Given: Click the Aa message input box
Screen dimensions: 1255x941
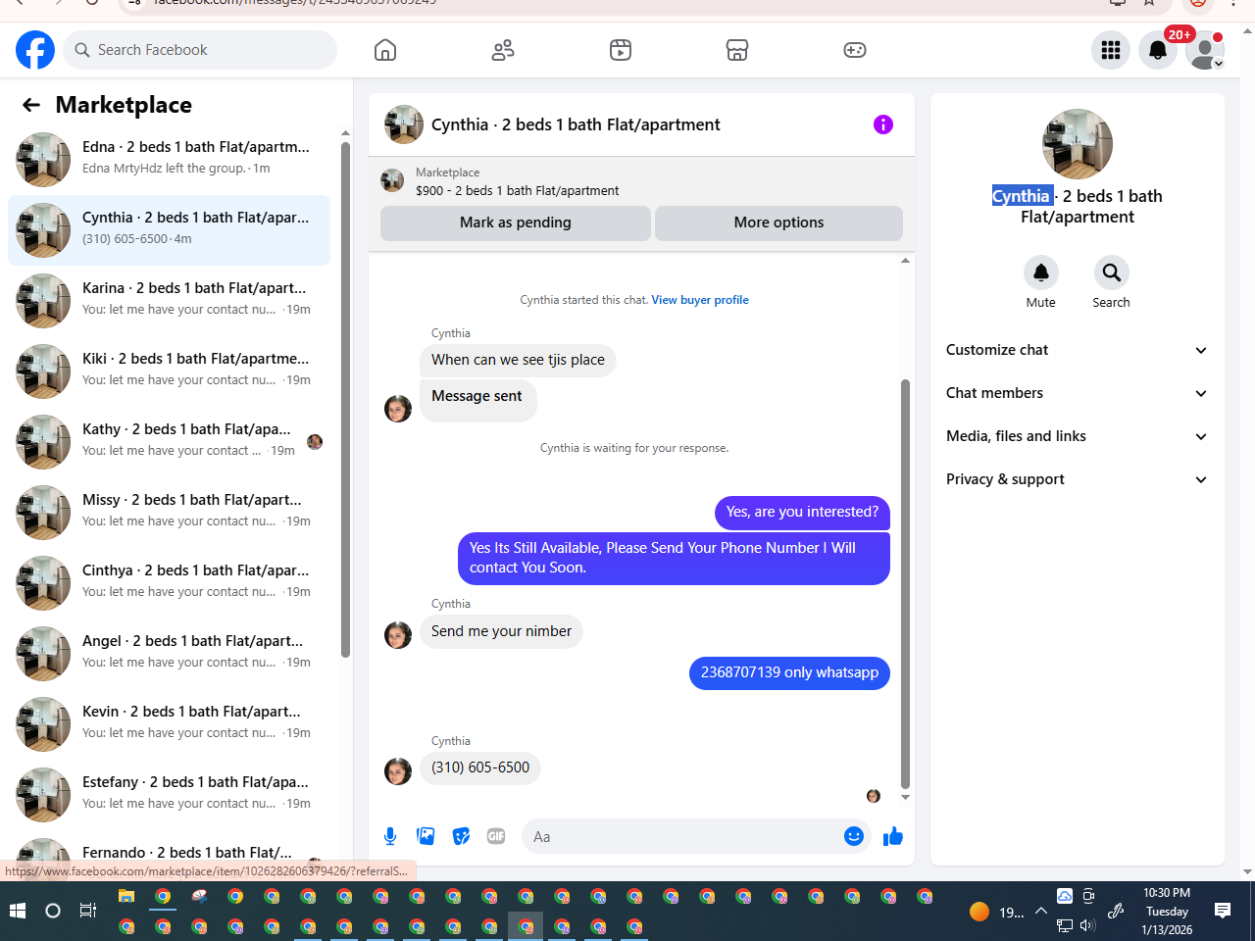Looking at the screenshot, I should click(684, 836).
